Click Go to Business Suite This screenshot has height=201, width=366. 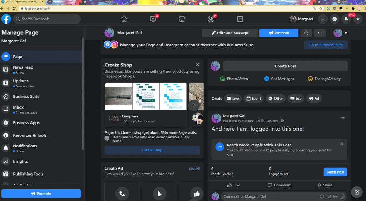coord(326,45)
